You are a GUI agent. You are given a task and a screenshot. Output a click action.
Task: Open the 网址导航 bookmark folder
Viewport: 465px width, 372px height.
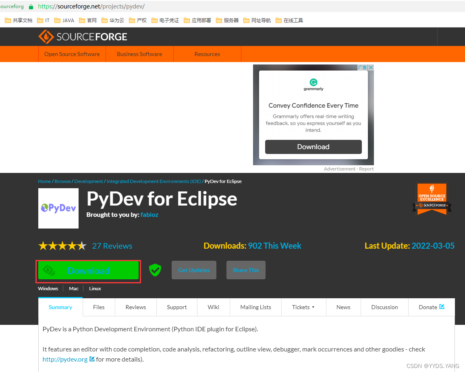(x=257, y=20)
